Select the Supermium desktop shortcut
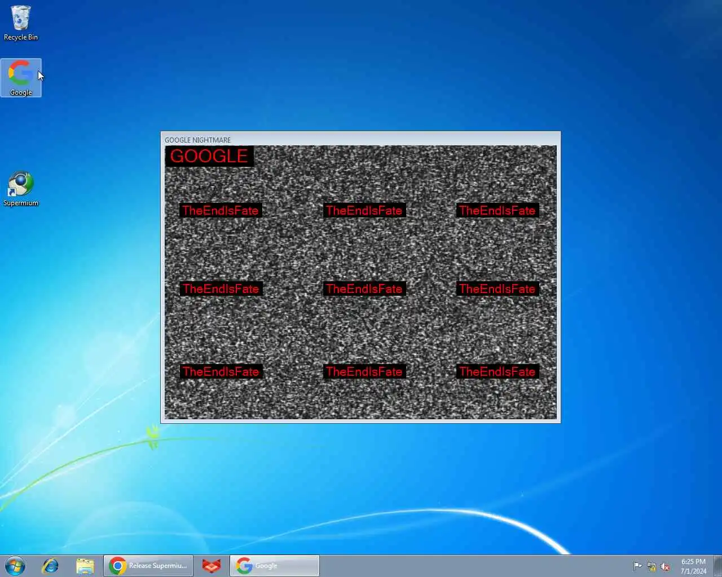This screenshot has height=577, width=722. click(21, 189)
